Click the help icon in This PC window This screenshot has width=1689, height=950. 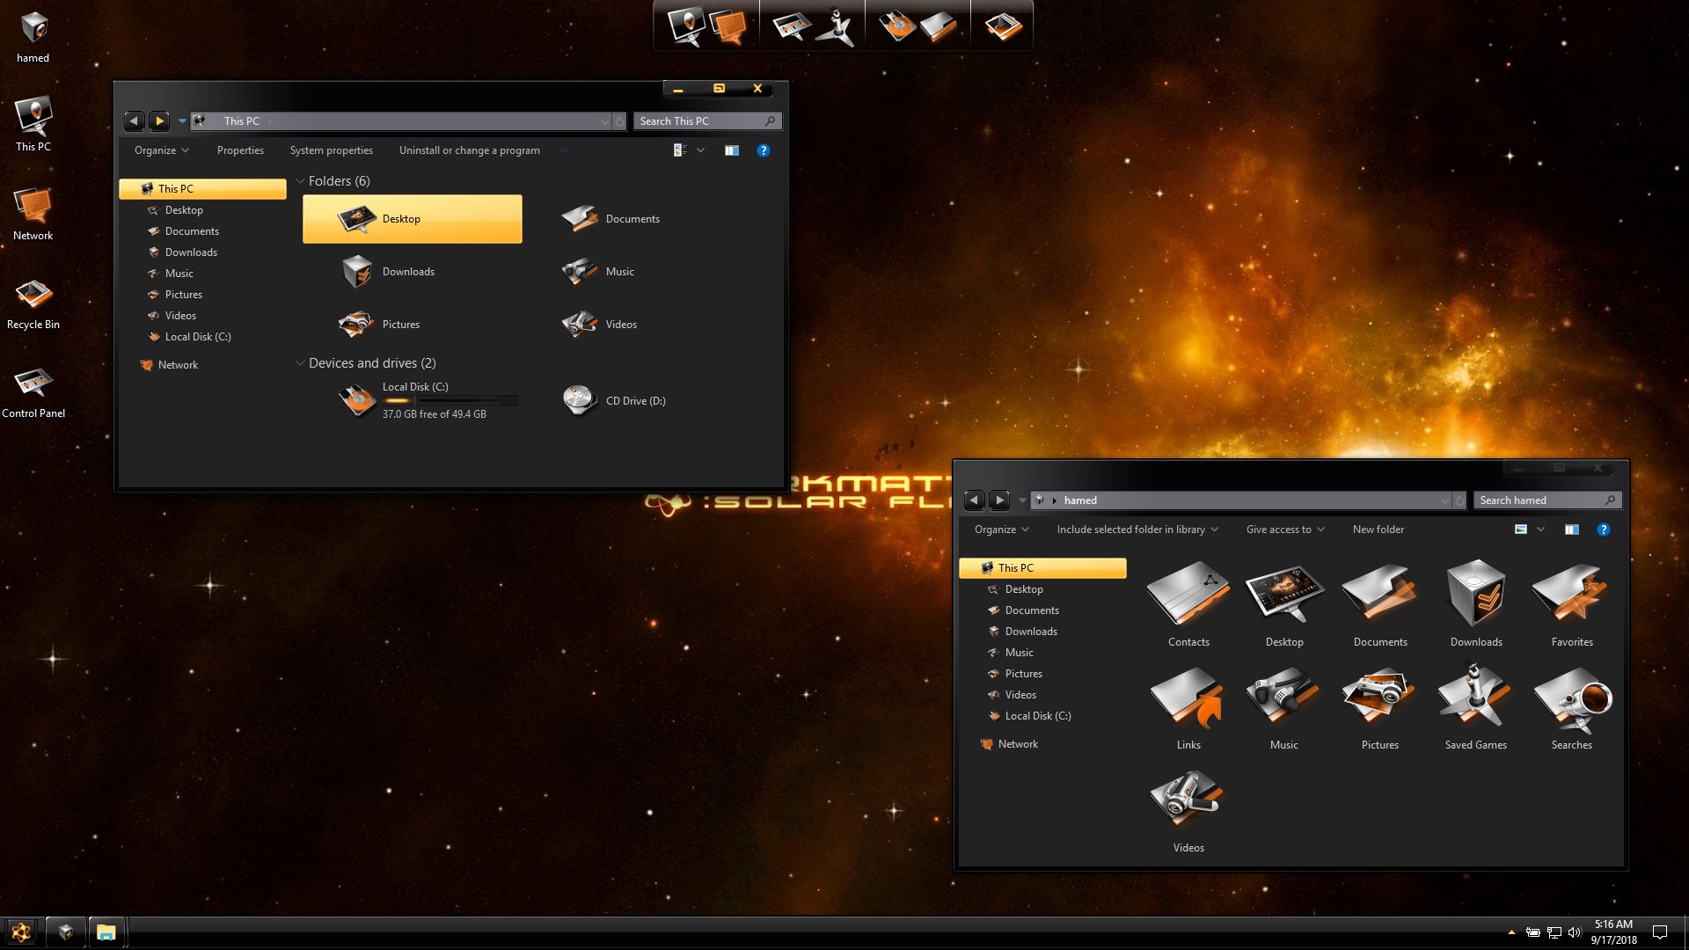tap(763, 150)
